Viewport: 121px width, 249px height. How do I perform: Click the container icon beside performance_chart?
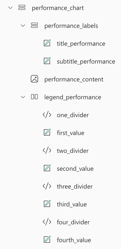click(22, 7)
